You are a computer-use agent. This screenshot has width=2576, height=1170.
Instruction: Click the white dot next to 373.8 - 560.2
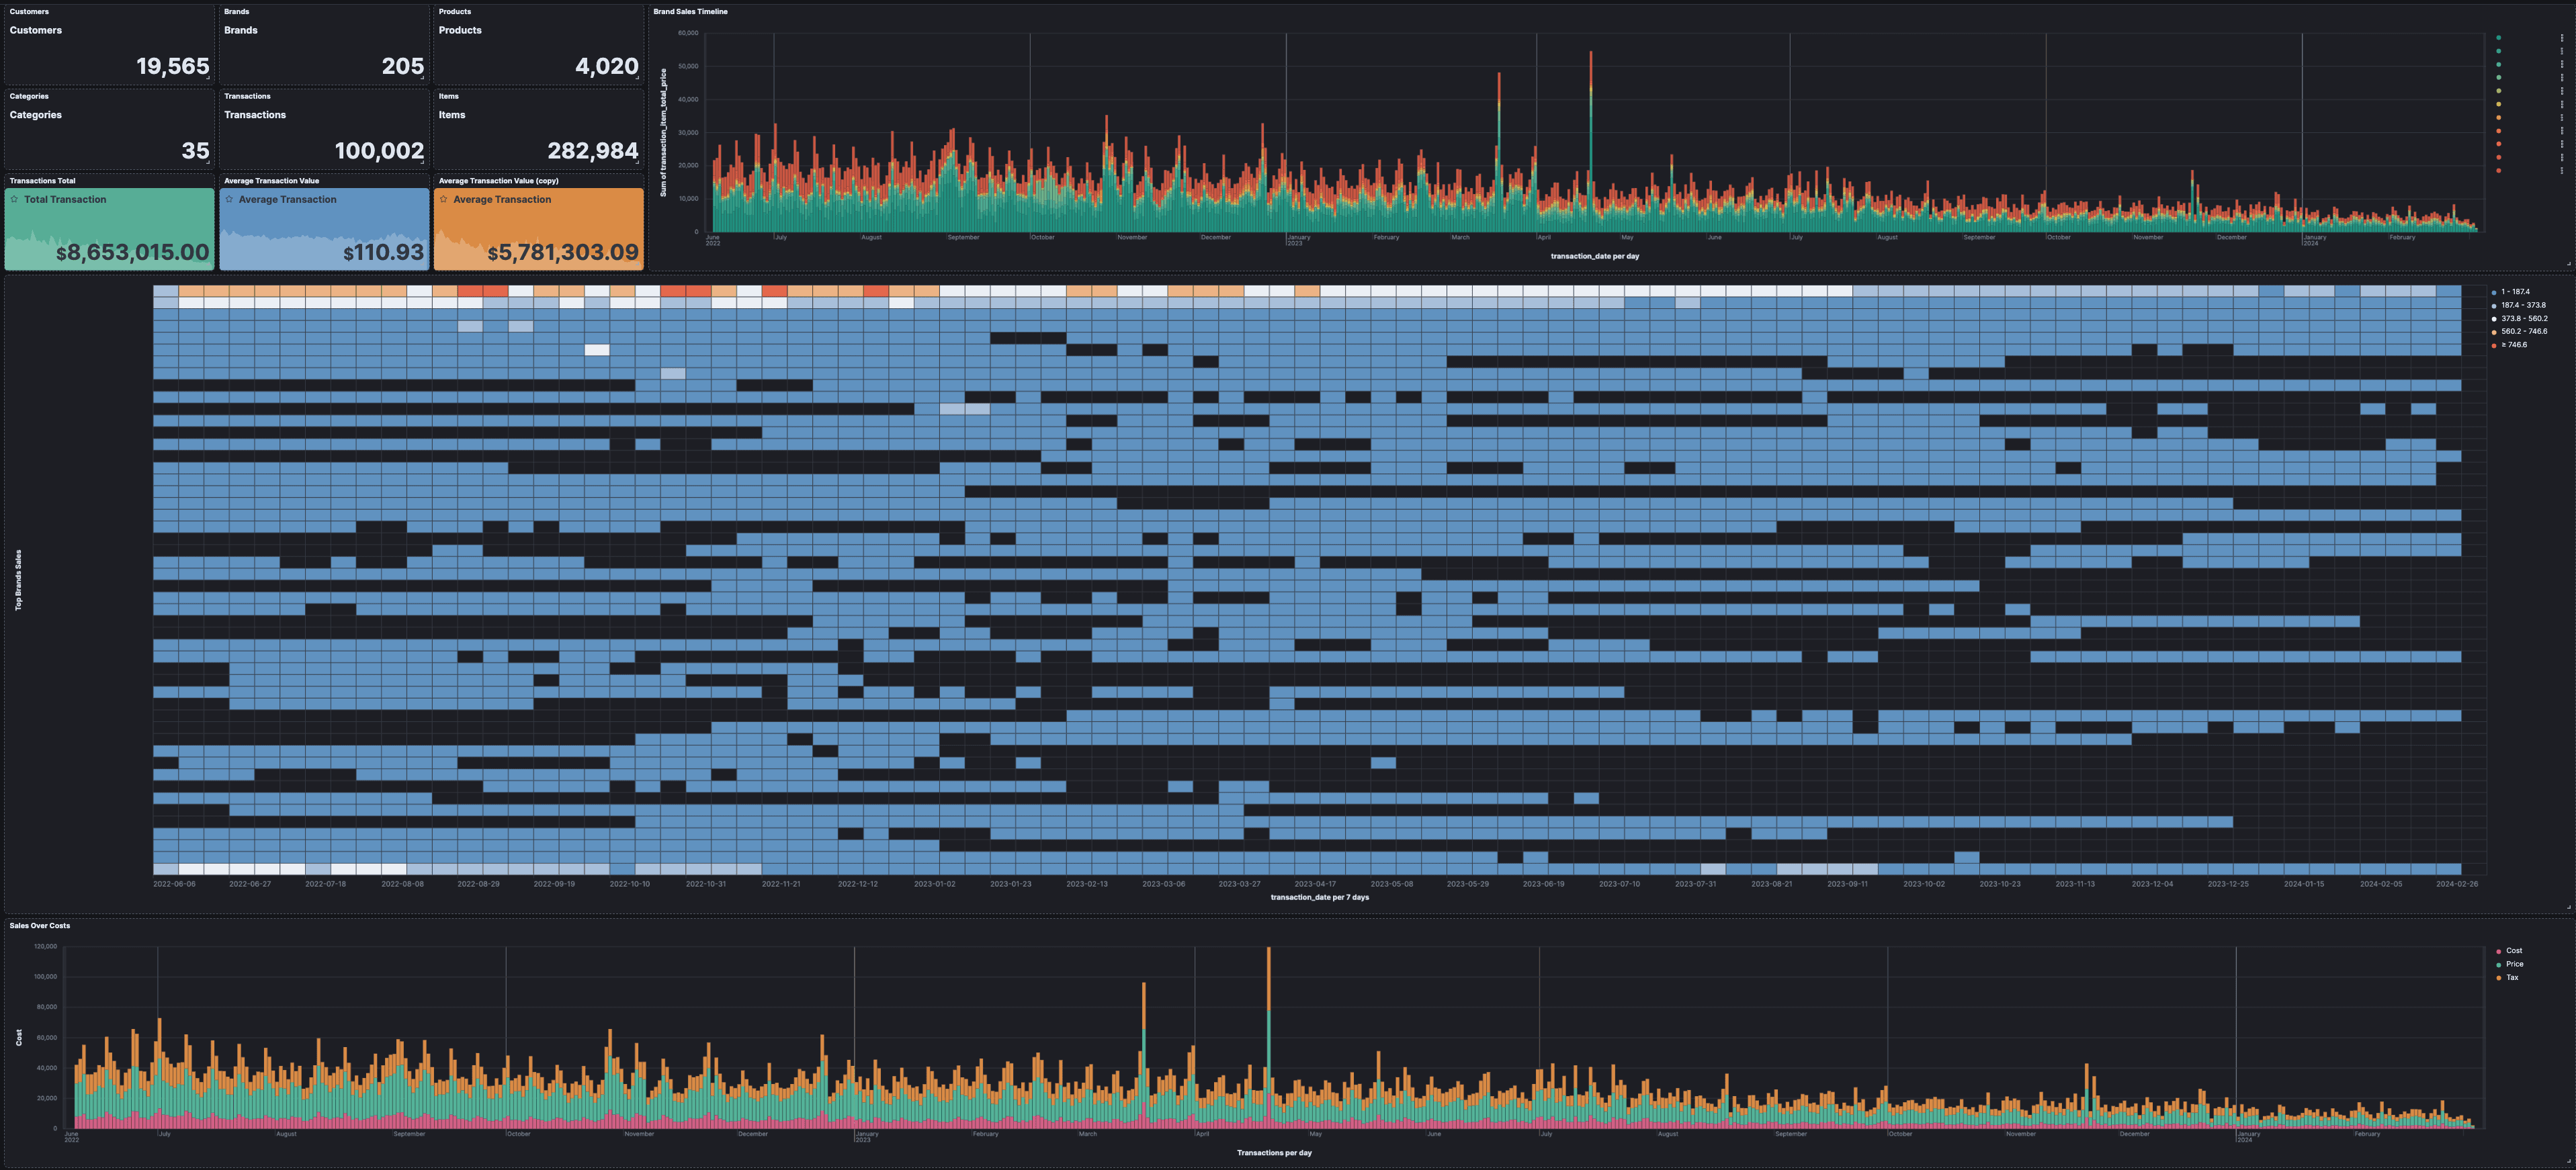pos(2494,319)
